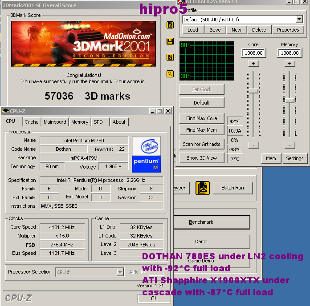Click the FSB value 275.4 MHz
Image resolution: width=310 pixels, height=306 pixels.
pyautogui.click(x=62, y=245)
